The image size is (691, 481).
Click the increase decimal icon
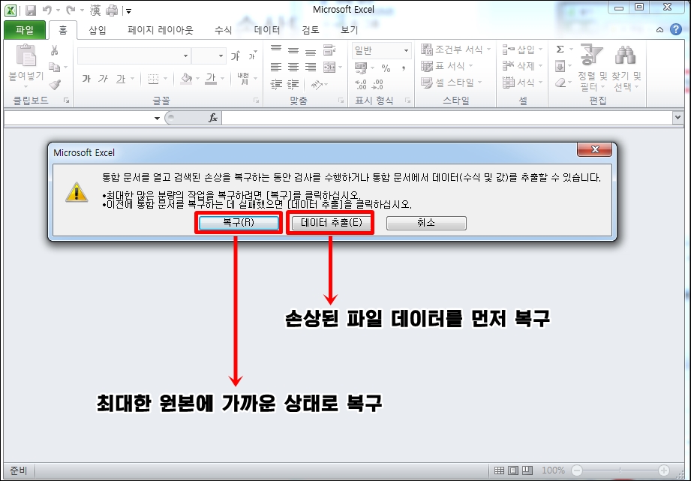pyautogui.click(x=360, y=84)
